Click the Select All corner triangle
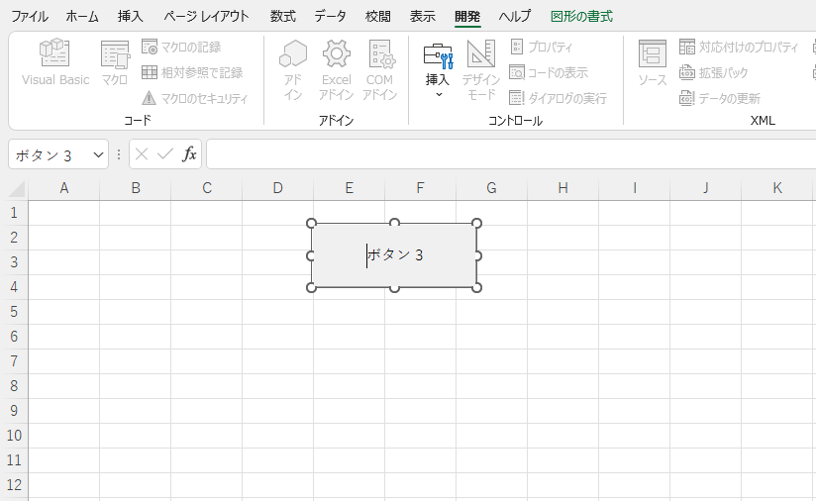Screen dimensions: 816x501 click(17, 188)
